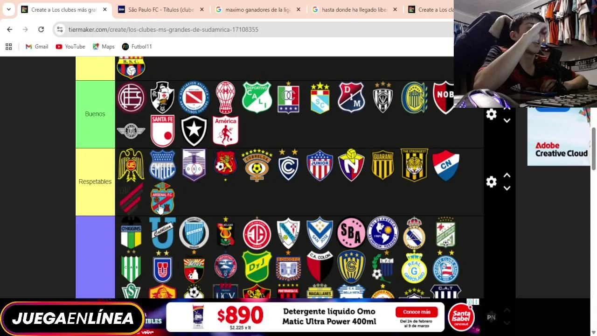Screen dimensions: 597x336
Task: Switch to maximo ganadores de la liga tab
Action: pos(258,9)
